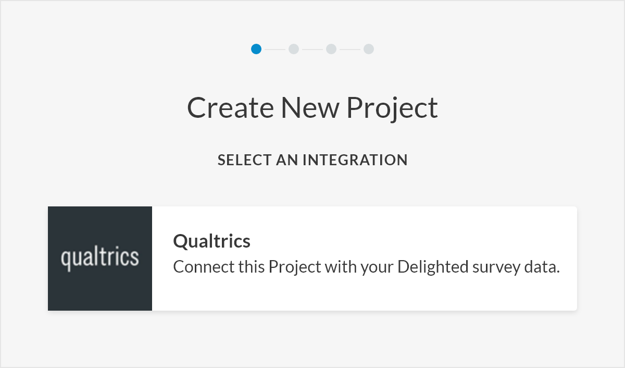Click the word INTEGRATION in the subheading

355,160
